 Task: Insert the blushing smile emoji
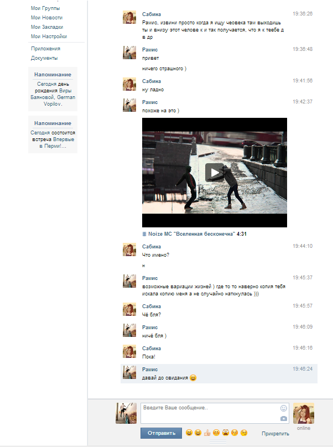(x=216, y=433)
